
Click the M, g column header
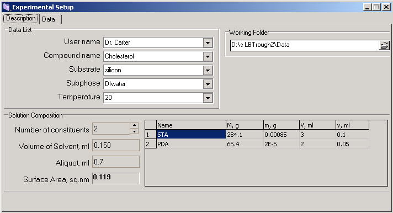245,125
